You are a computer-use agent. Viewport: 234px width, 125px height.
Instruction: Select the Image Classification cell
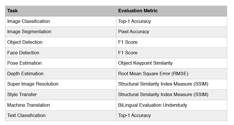coord(29,21)
